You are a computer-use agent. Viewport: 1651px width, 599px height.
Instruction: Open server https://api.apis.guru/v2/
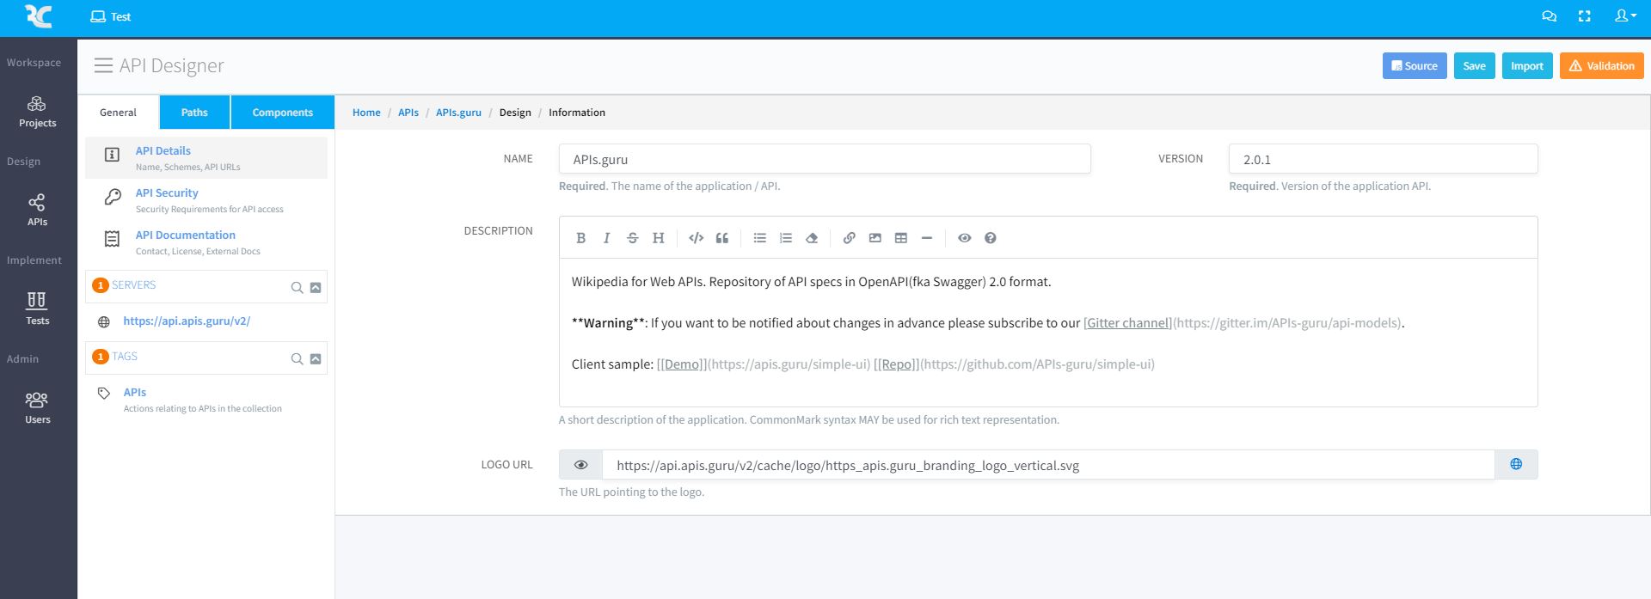pyautogui.click(x=187, y=321)
